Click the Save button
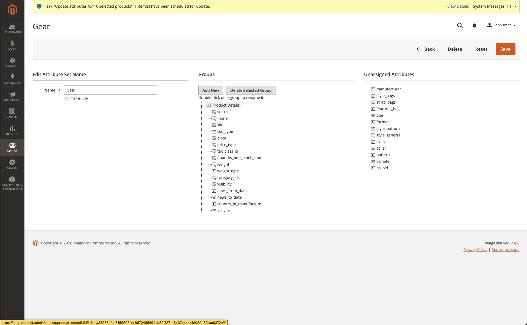This screenshot has width=527, height=325. (x=505, y=49)
